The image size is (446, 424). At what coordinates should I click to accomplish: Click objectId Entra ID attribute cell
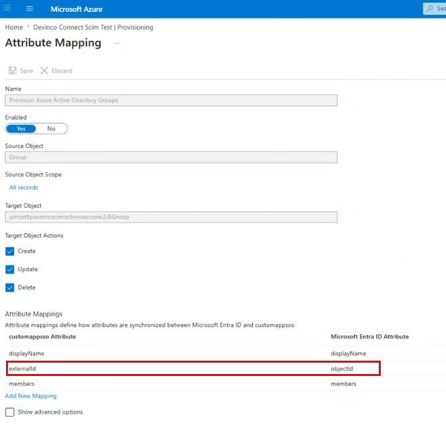click(x=341, y=369)
